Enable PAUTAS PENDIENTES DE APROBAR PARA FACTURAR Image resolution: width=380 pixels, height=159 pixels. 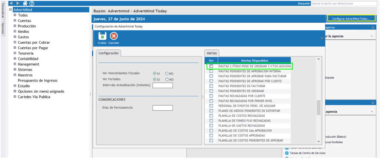tap(211, 76)
